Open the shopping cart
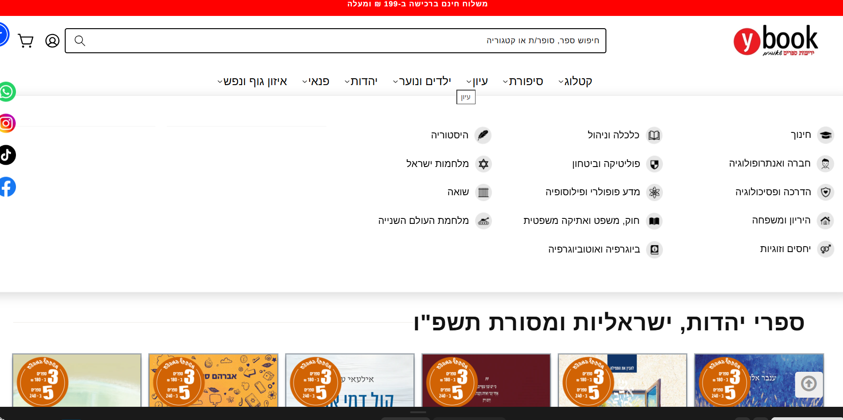Viewport: 843px width, 420px height. [26, 41]
